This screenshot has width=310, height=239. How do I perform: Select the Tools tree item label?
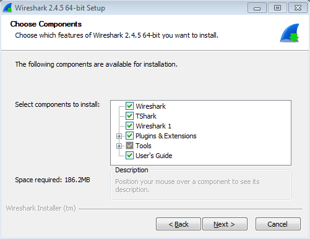tap(144, 146)
